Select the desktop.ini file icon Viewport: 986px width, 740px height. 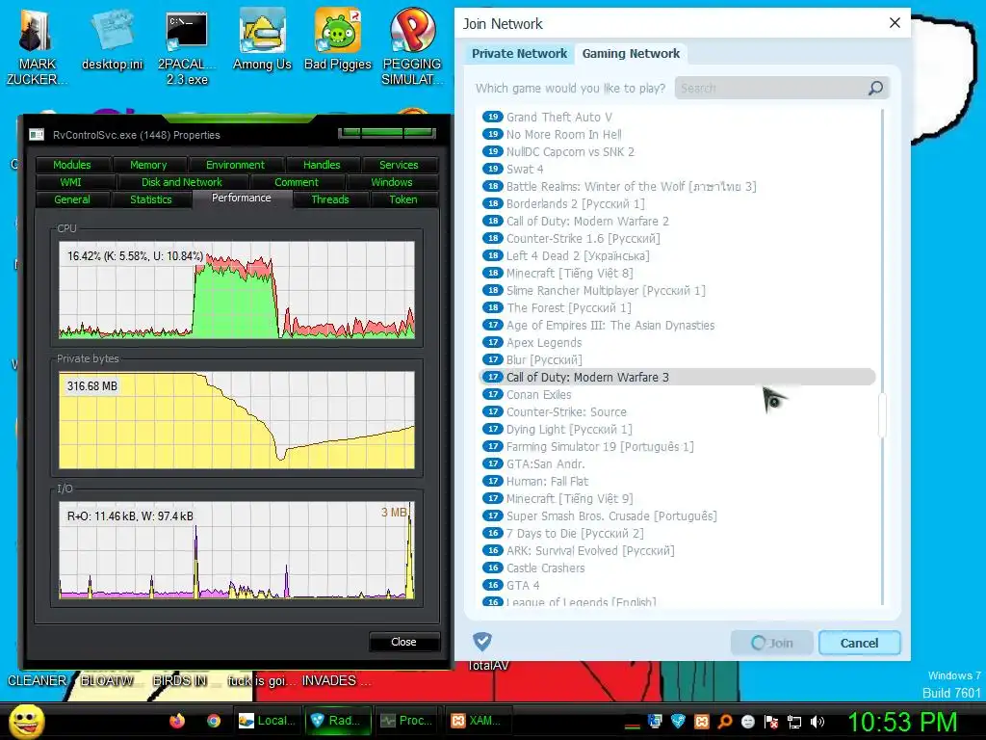pos(112,40)
